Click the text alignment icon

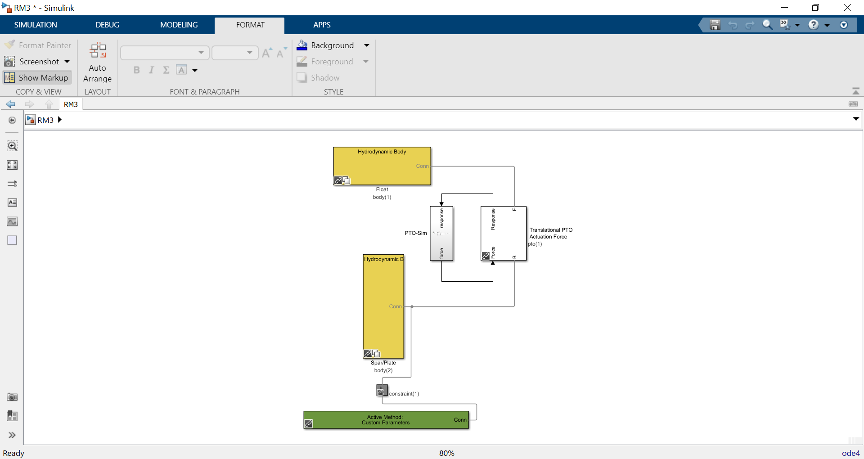pos(181,70)
